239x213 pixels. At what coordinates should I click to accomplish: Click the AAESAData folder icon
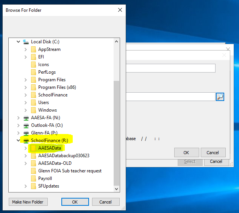click(33, 148)
